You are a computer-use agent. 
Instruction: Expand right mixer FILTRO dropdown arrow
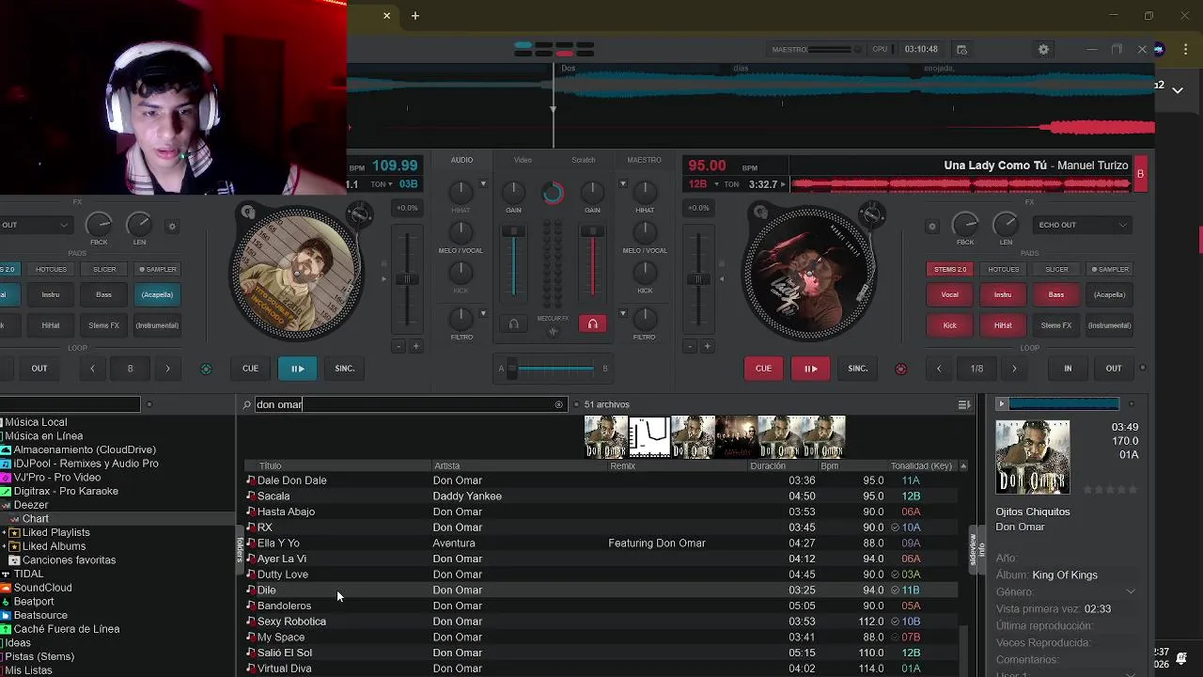pos(622,313)
